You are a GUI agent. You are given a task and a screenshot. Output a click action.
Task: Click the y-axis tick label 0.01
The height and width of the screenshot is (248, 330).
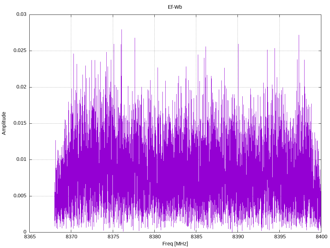click(22, 160)
